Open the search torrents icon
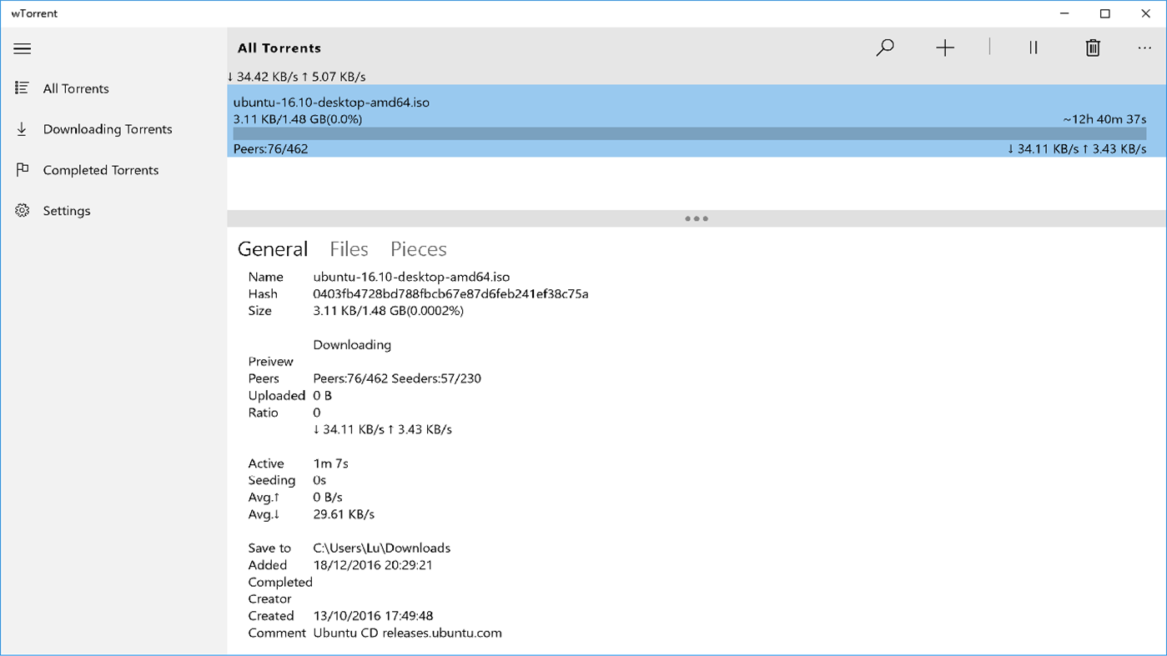The image size is (1167, 656). [885, 48]
